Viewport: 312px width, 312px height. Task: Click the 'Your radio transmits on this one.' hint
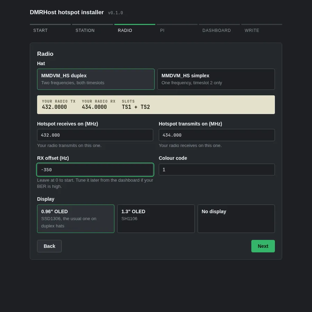click(69, 146)
